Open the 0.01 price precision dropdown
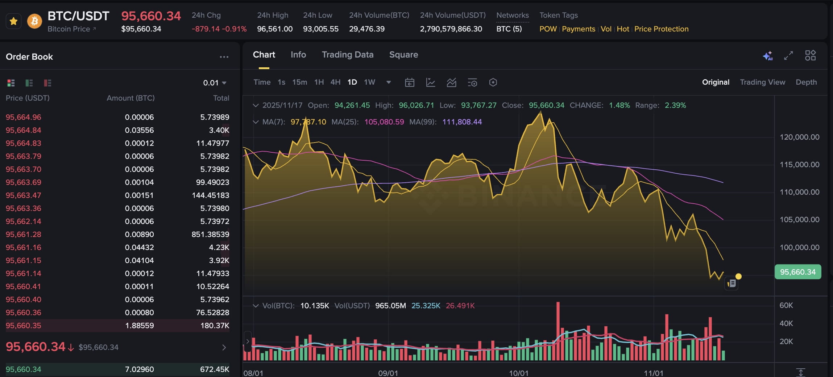The height and width of the screenshot is (377, 833). point(215,82)
